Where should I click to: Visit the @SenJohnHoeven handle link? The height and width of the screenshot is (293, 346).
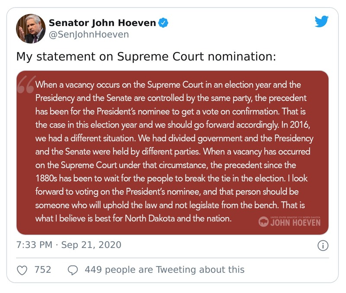[x=88, y=35]
